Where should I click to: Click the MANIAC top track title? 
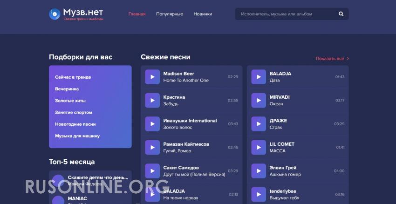click(77, 198)
